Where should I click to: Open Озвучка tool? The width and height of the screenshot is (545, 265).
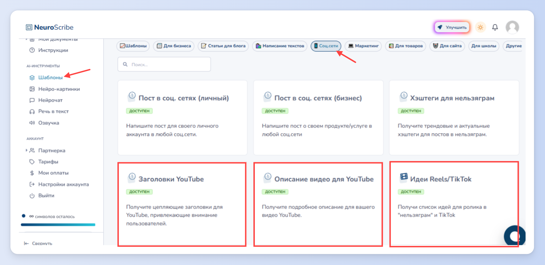[x=49, y=123]
